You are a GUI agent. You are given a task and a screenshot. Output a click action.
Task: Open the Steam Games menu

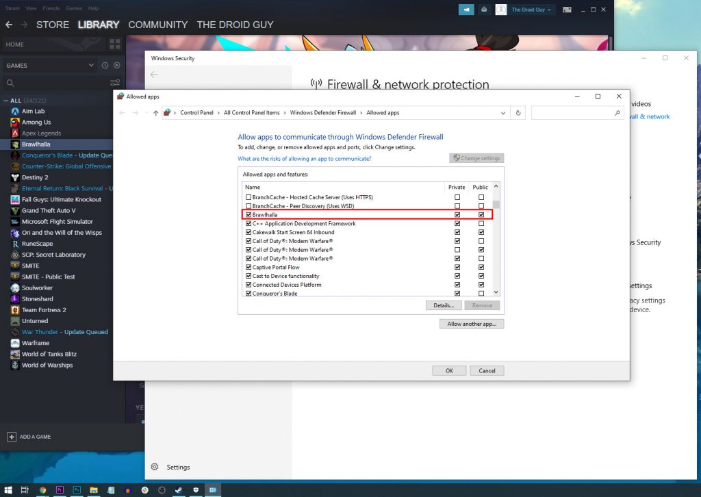[x=74, y=8]
